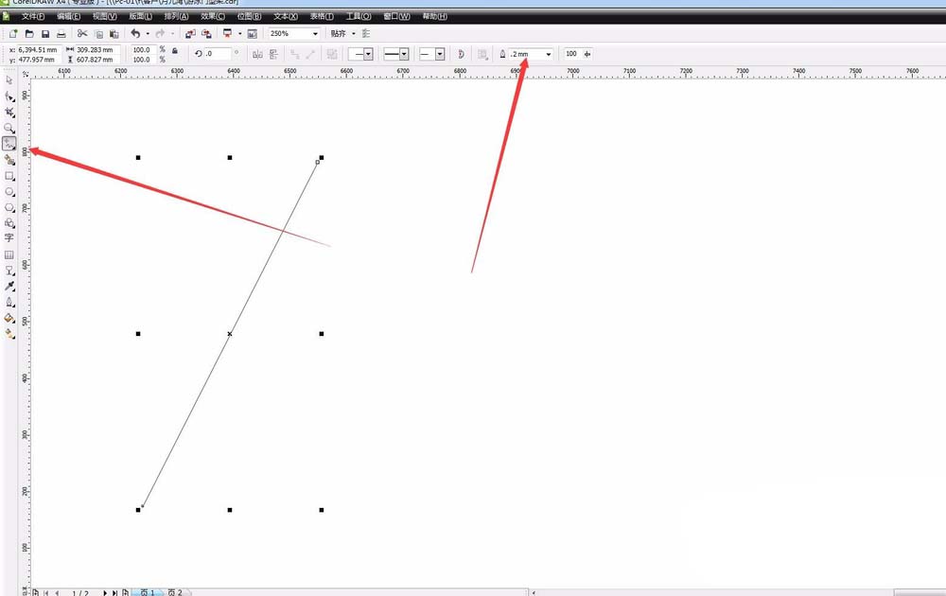Switch to the 页 2 page tab
Viewport: 946px width, 596px height.
[x=174, y=592]
